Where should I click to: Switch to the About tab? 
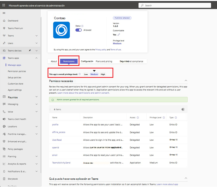(x=54, y=61)
